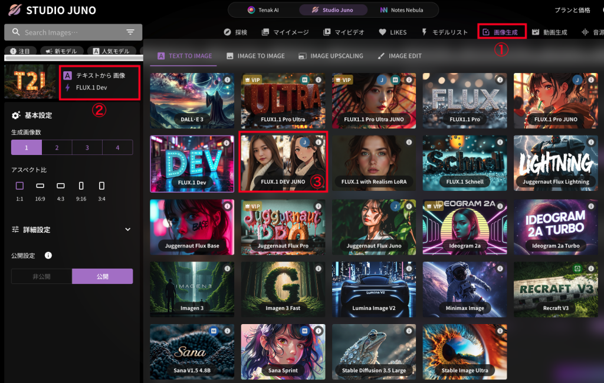Switch to the Studio Juno app
Screen dimensions: 604x383
click(333, 10)
